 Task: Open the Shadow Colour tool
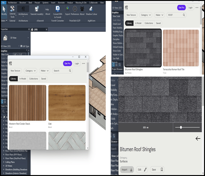pos(91,11)
